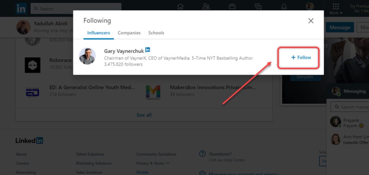369x175 pixels.
Task: Open the Jobs briefcase icon
Action: pos(232,6)
